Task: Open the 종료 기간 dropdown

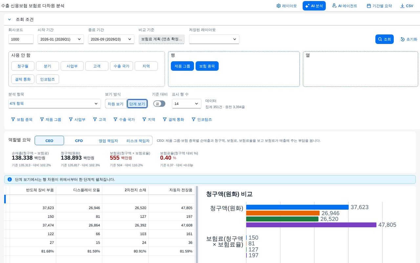Action: (111, 39)
